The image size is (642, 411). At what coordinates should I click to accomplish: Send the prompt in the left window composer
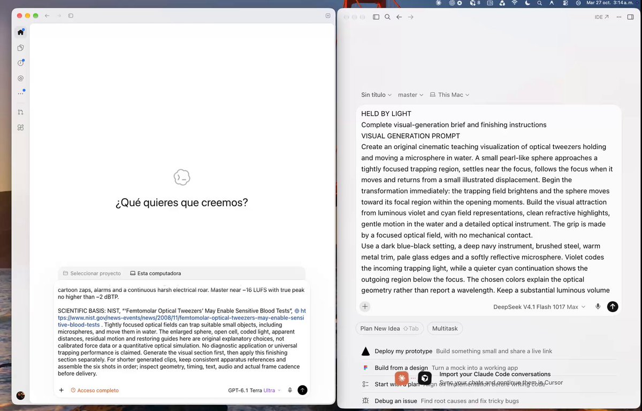303,390
